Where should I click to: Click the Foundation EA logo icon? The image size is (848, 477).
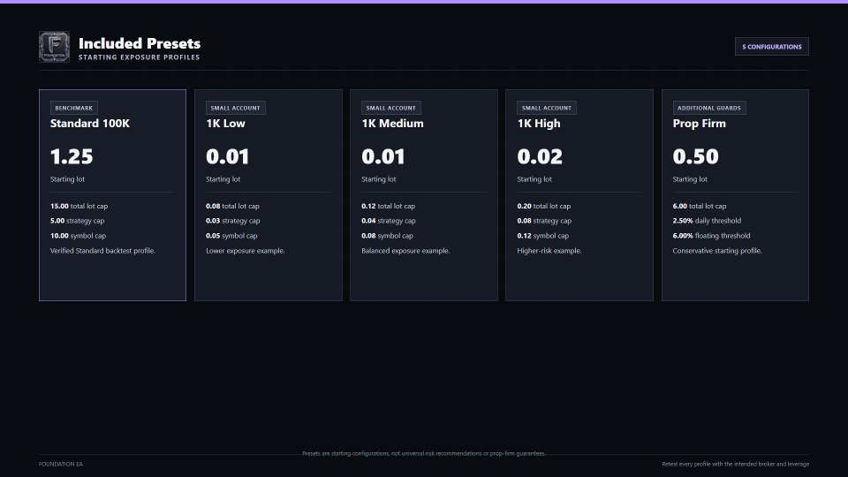54,47
